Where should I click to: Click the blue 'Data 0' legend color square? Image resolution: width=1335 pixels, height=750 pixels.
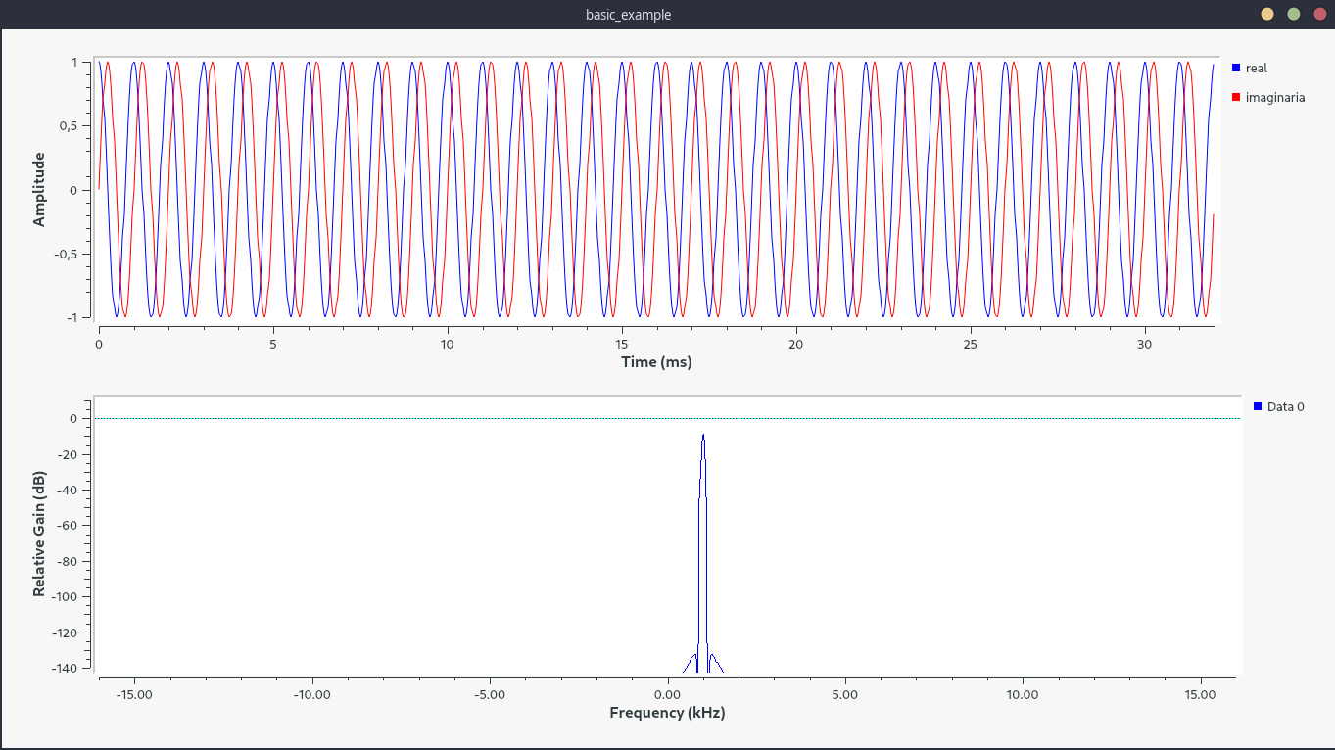tap(1258, 406)
